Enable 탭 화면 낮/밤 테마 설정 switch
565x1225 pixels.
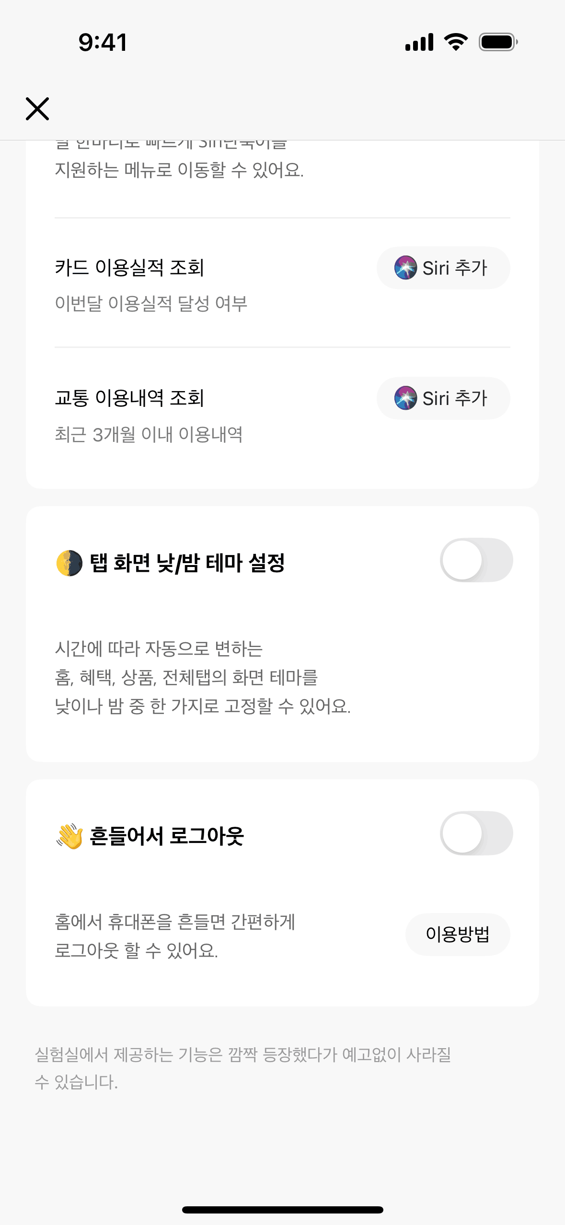pyautogui.click(x=476, y=560)
